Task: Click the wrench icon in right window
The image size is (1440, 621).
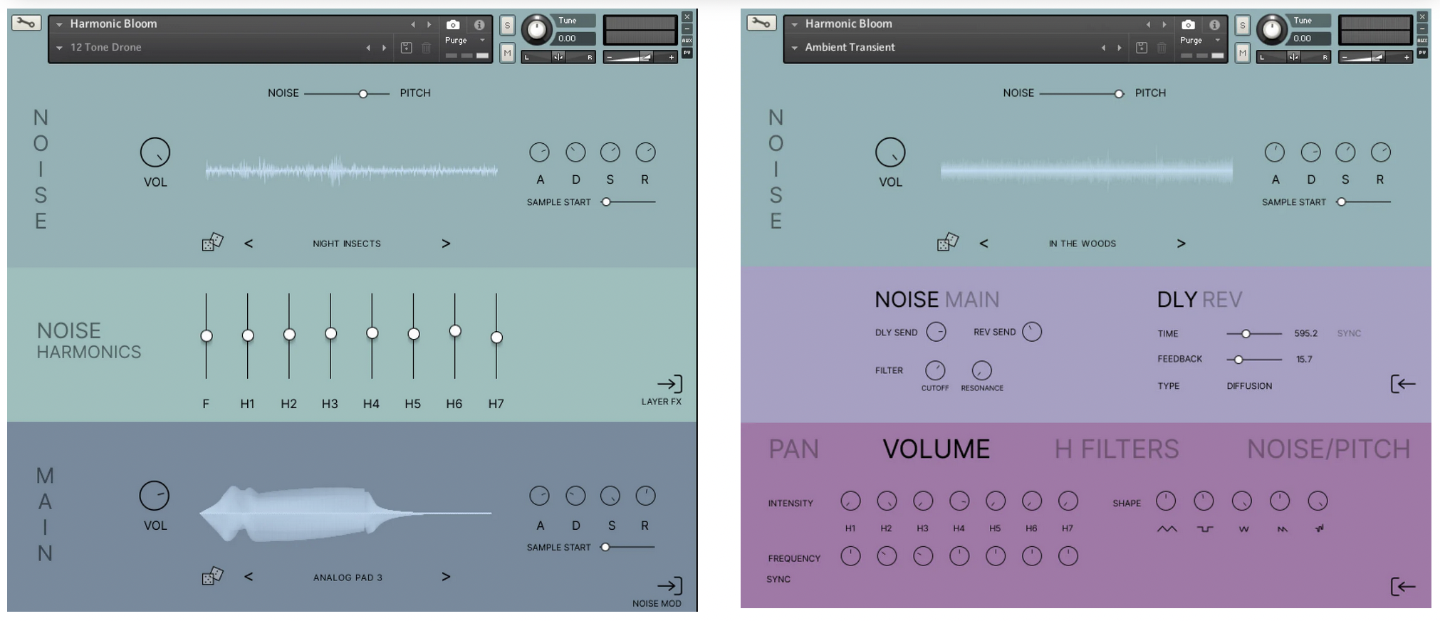Action: 761,23
